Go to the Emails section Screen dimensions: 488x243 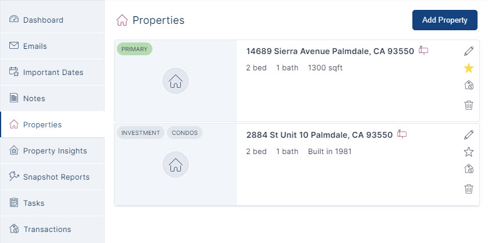coord(35,46)
